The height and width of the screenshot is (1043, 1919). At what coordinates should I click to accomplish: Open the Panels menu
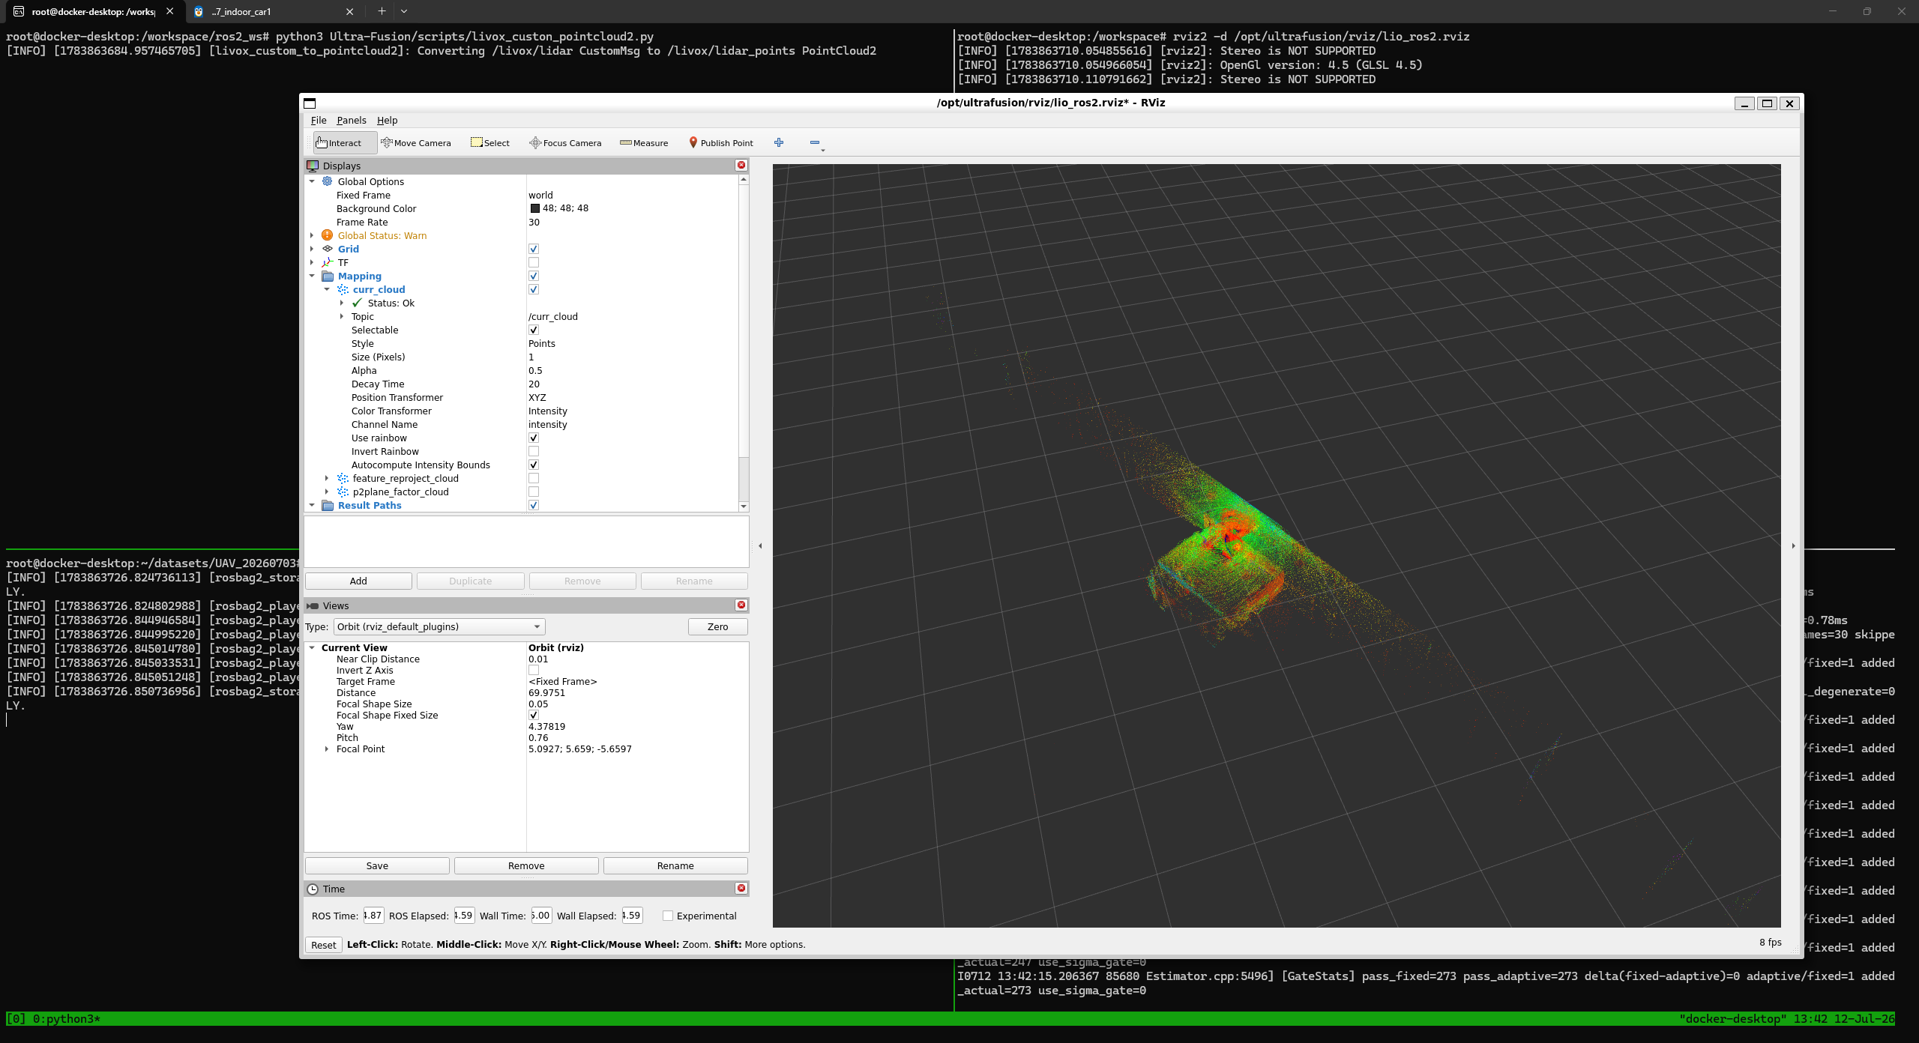[352, 120]
